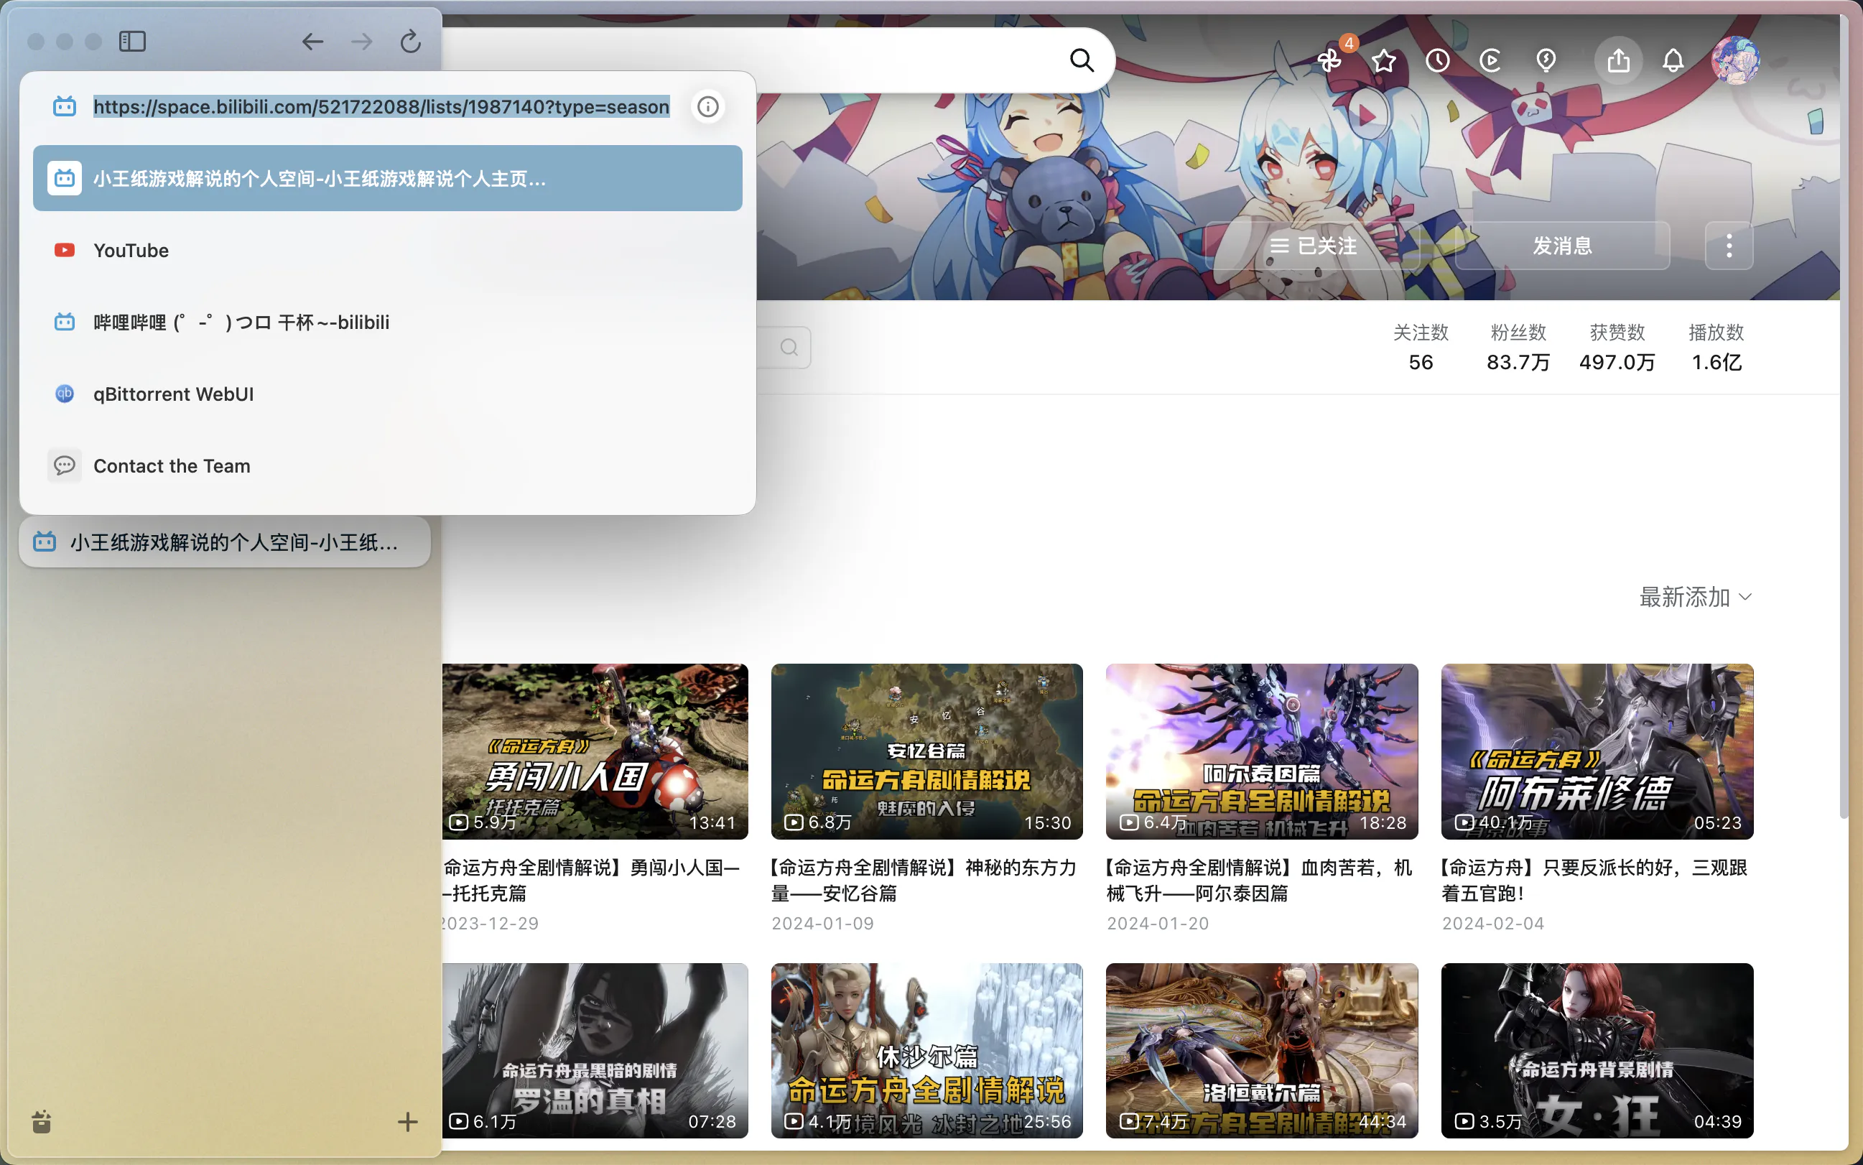Viewport: 1863px width, 1165px height.
Task: Choose Contact the Team entry
Action: 172,466
